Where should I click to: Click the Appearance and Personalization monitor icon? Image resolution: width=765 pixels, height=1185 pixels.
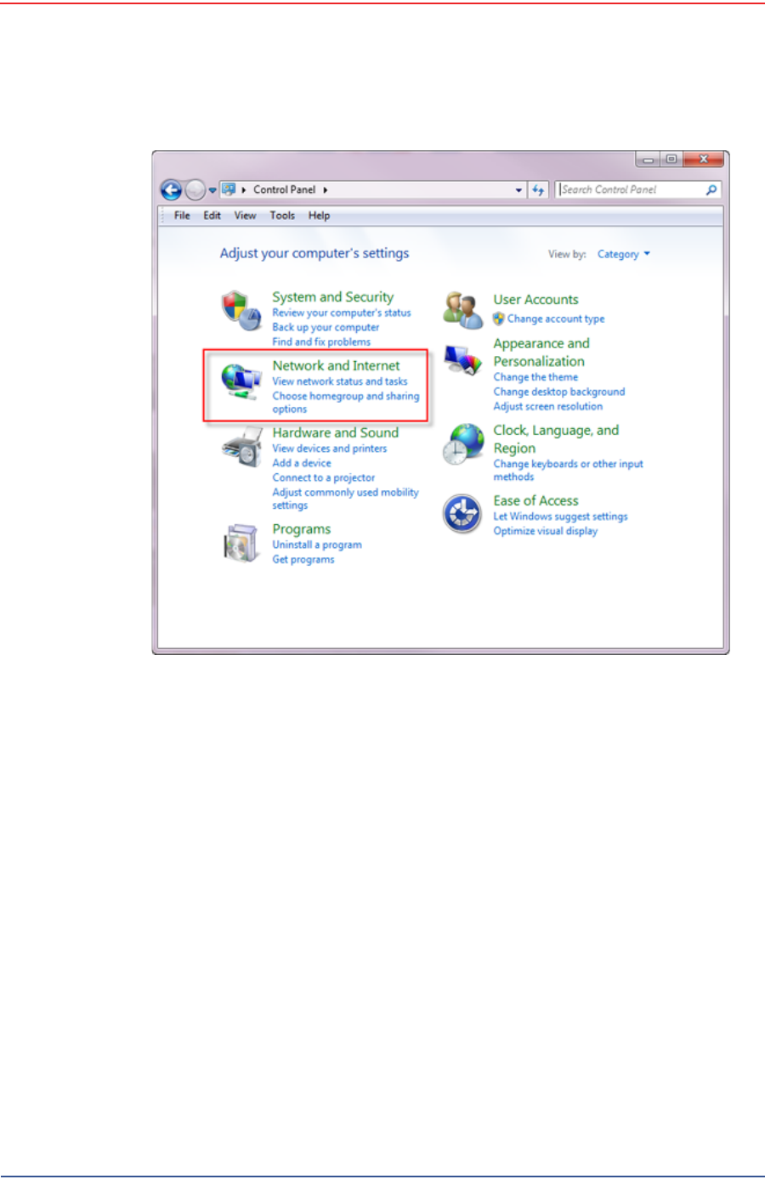pyautogui.click(x=462, y=361)
